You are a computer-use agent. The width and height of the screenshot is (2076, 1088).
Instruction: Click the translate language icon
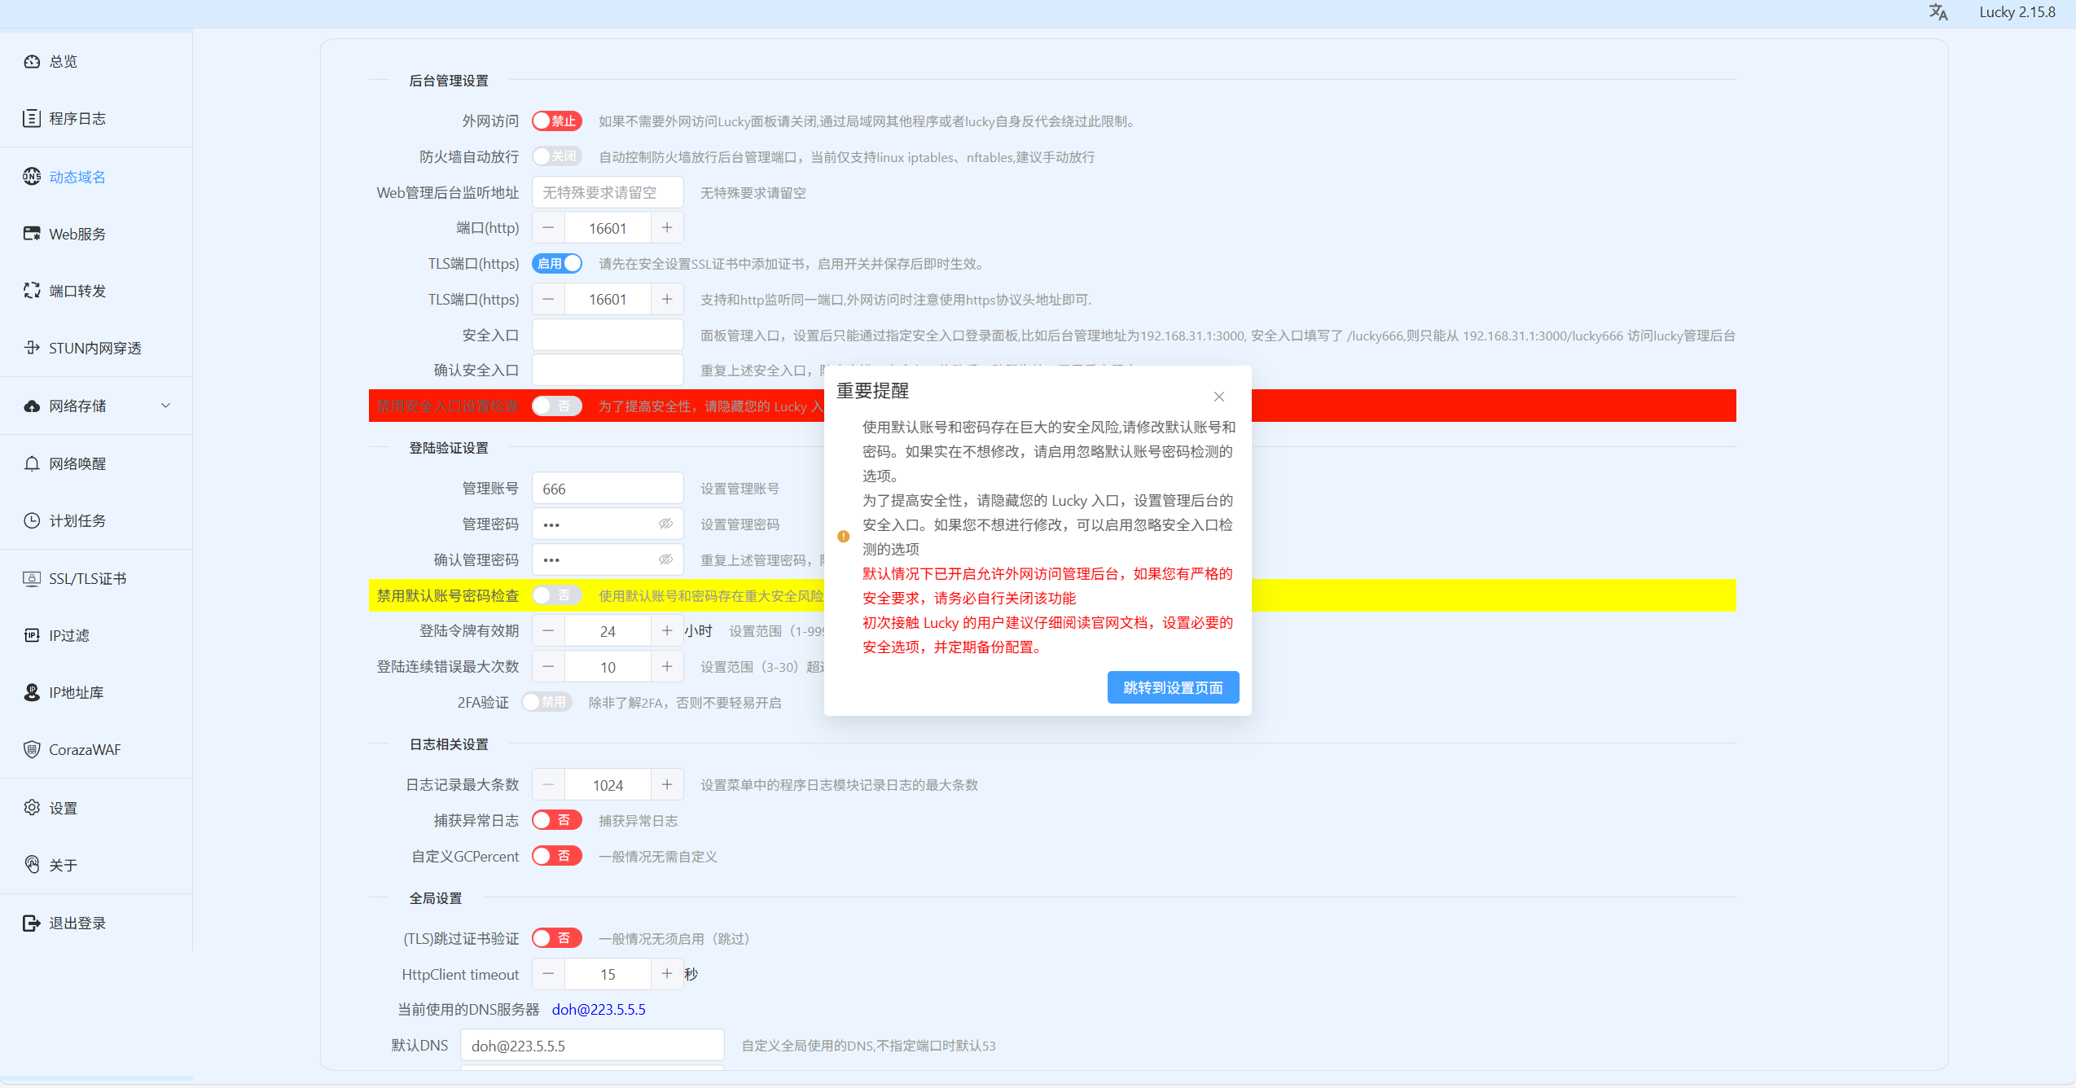(1938, 12)
